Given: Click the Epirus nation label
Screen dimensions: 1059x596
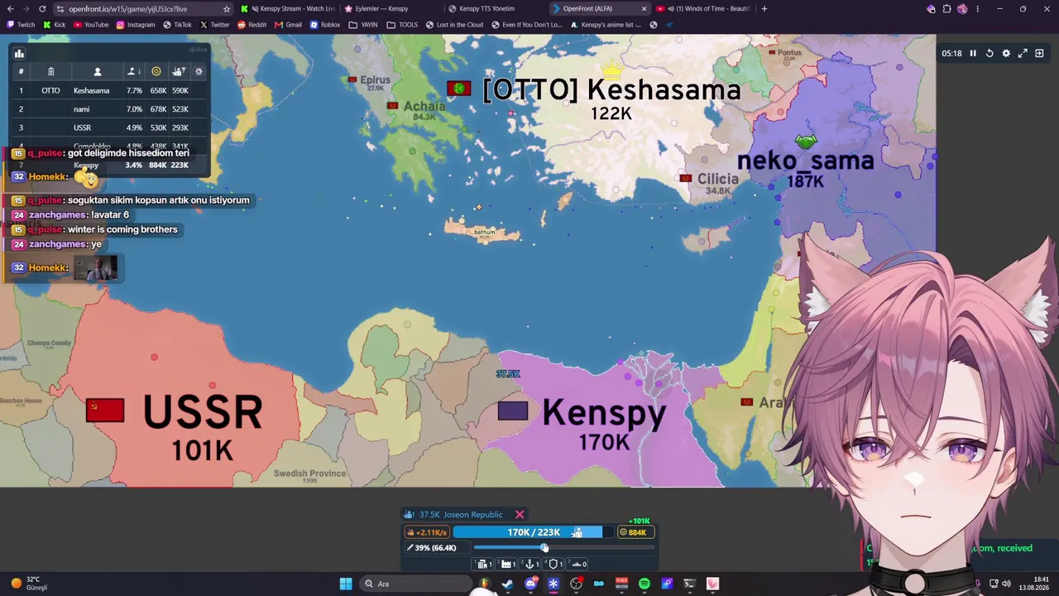Looking at the screenshot, I should coord(375,79).
